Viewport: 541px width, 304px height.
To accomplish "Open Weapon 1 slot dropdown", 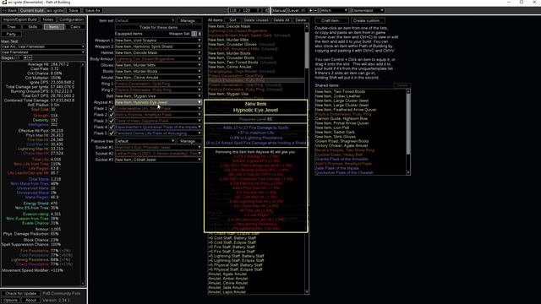I will point(158,41).
